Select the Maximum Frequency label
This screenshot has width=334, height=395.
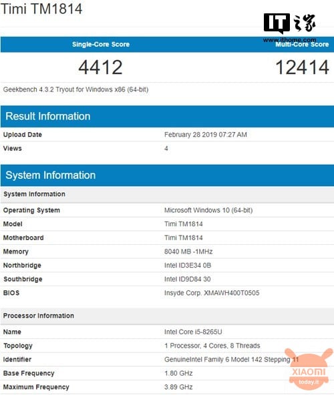[36, 387]
